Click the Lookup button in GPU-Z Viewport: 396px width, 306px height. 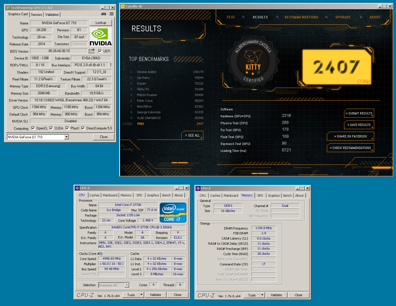coord(101,23)
